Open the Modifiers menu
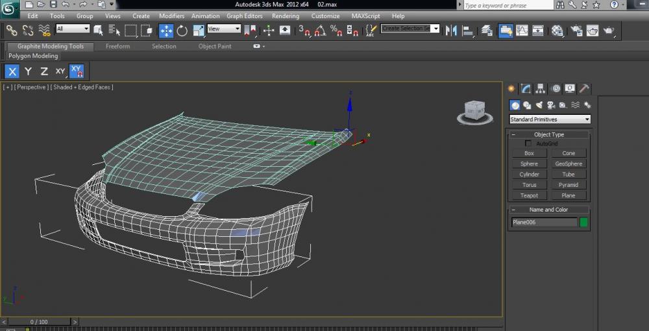This screenshot has width=649, height=331. (x=171, y=16)
